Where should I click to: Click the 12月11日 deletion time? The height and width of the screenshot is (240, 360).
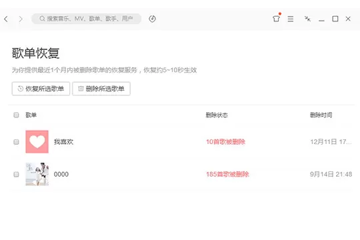click(331, 142)
